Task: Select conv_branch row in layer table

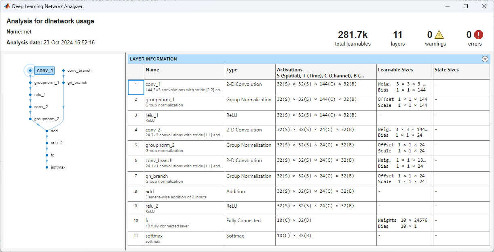Action: coord(308,163)
